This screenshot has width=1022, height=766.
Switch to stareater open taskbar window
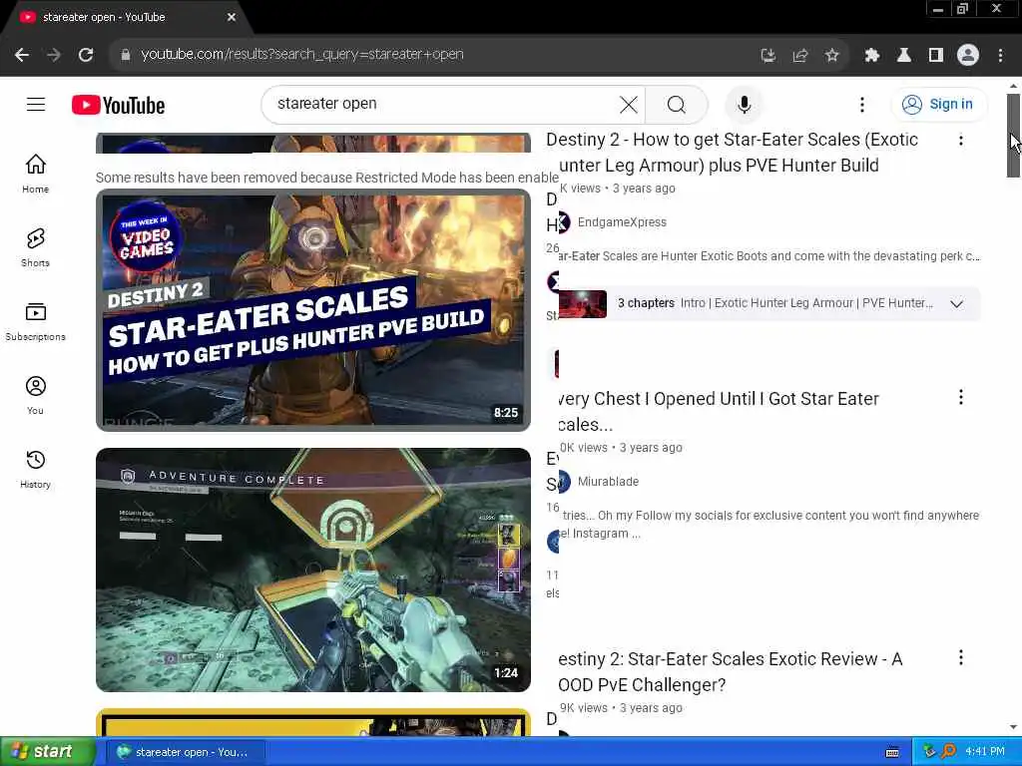point(185,752)
